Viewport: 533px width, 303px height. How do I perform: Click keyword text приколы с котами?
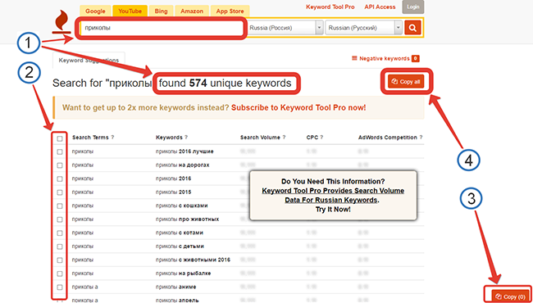pyautogui.click(x=180, y=233)
